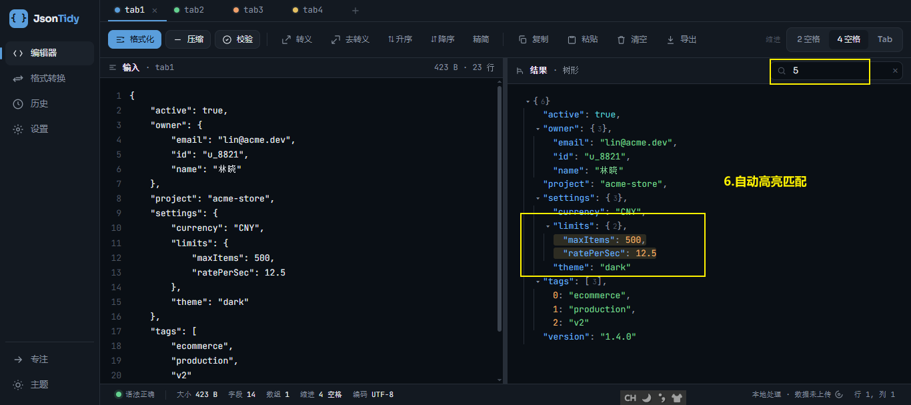The width and height of the screenshot is (911, 405).
Task: Collapse the "owner" node in tree
Action: click(x=538, y=129)
